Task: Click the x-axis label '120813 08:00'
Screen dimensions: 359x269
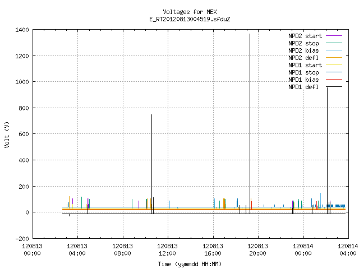Action: pyautogui.click(x=122, y=250)
